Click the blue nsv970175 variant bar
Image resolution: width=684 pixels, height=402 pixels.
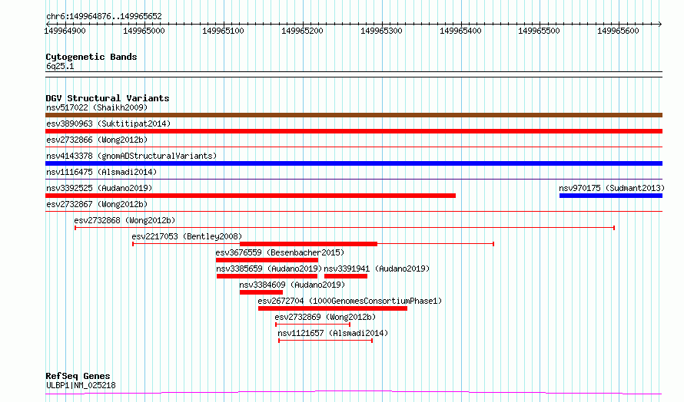(x=611, y=196)
